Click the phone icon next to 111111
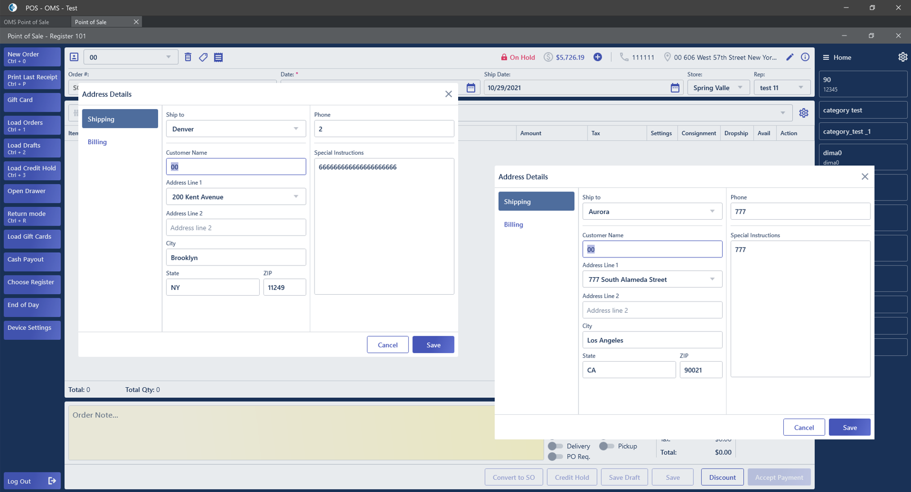911x492 pixels. tap(624, 57)
